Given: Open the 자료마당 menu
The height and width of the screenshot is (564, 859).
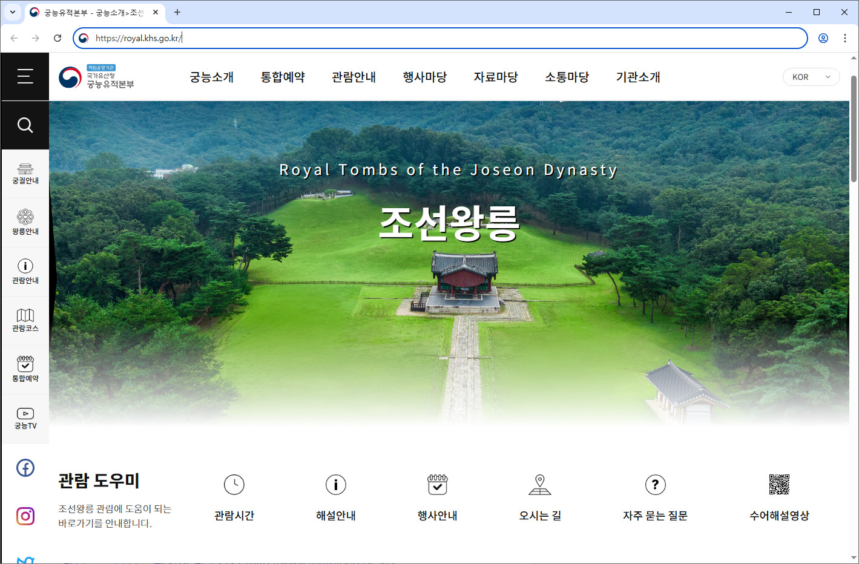Looking at the screenshot, I should [496, 77].
